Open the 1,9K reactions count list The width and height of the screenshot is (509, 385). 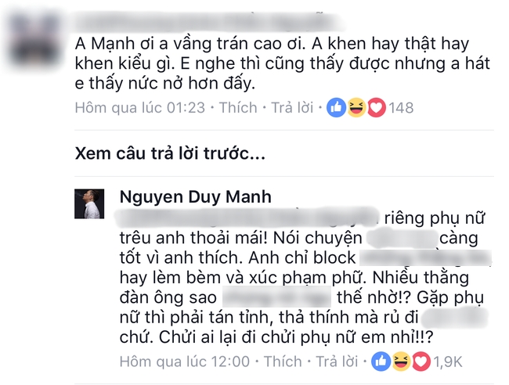coord(448,362)
